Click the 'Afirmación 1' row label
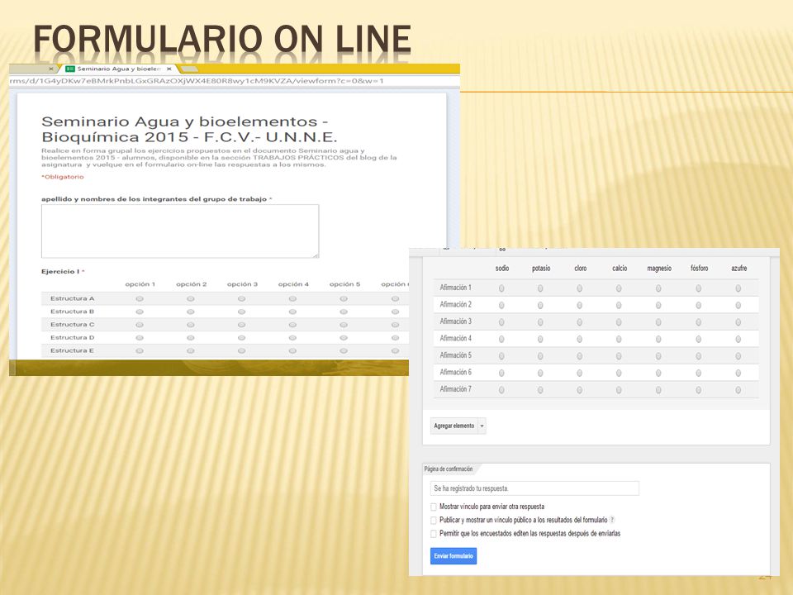The image size is (793, 595). pyautogui.click(x=456, y=288)
